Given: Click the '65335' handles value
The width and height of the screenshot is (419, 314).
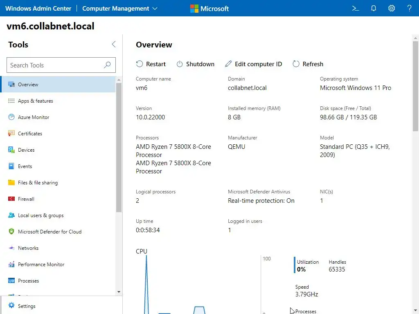Looking at the screenshot, I should (337, 269).
